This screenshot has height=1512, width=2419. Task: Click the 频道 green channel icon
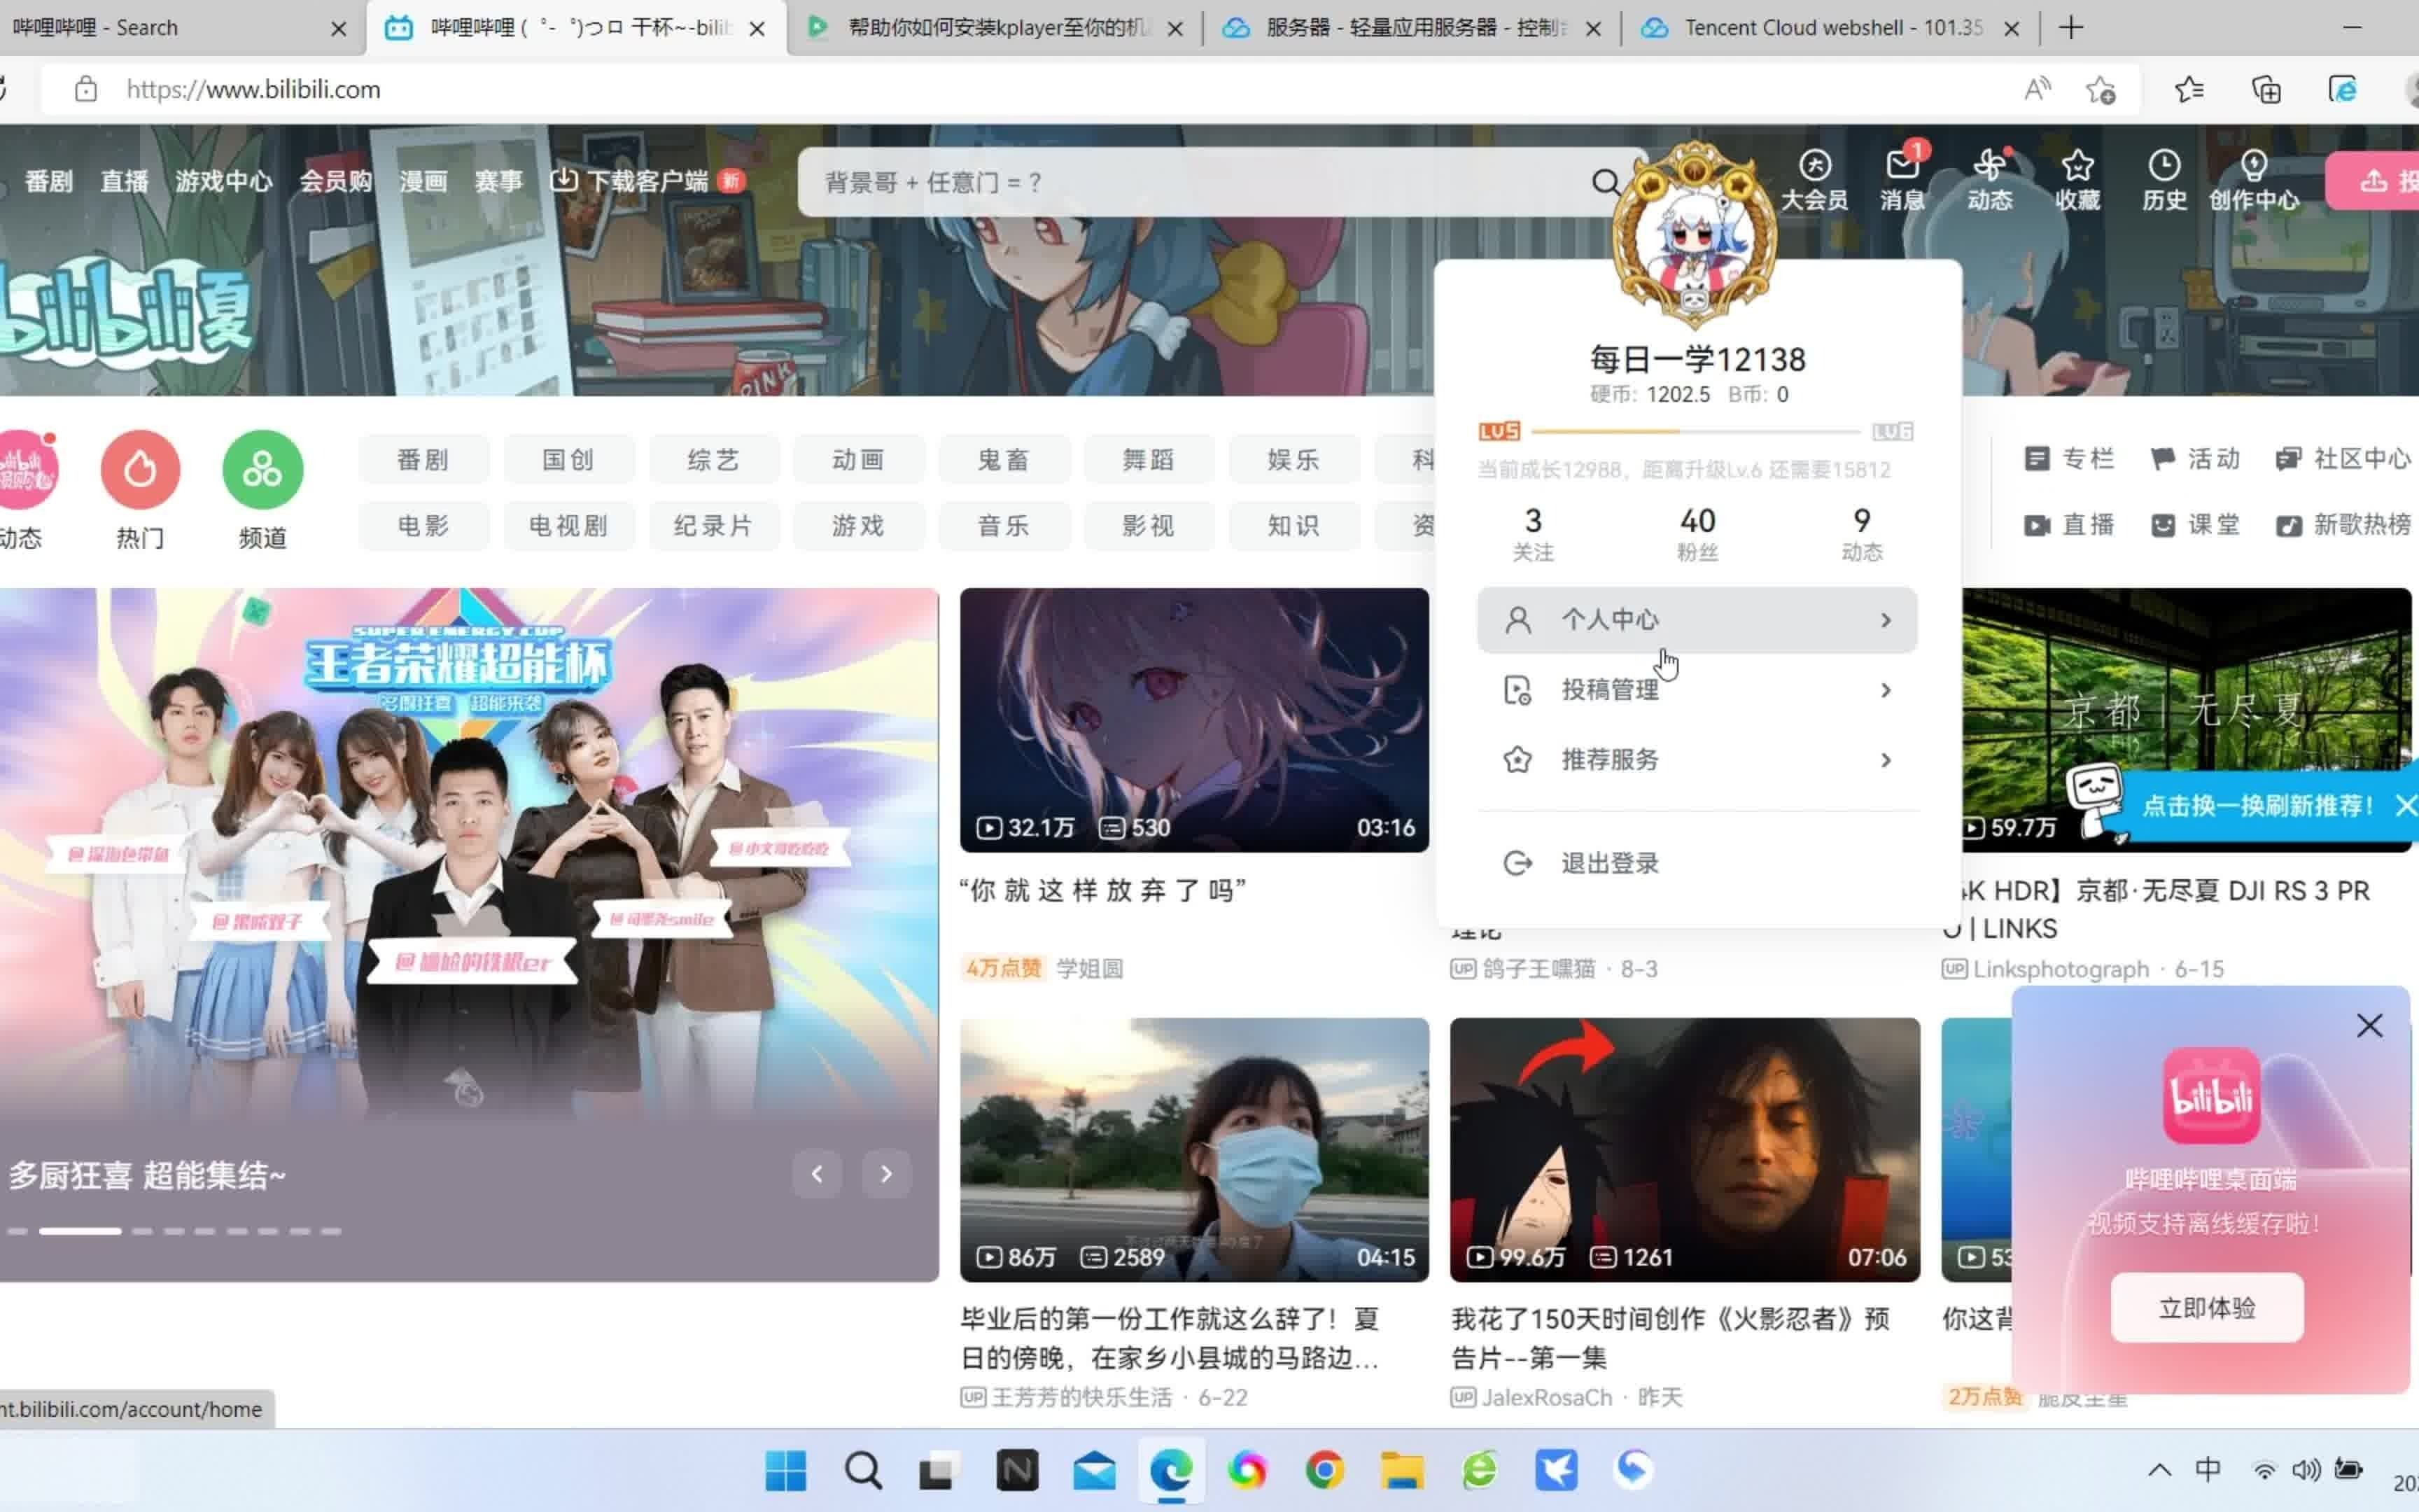262,469
